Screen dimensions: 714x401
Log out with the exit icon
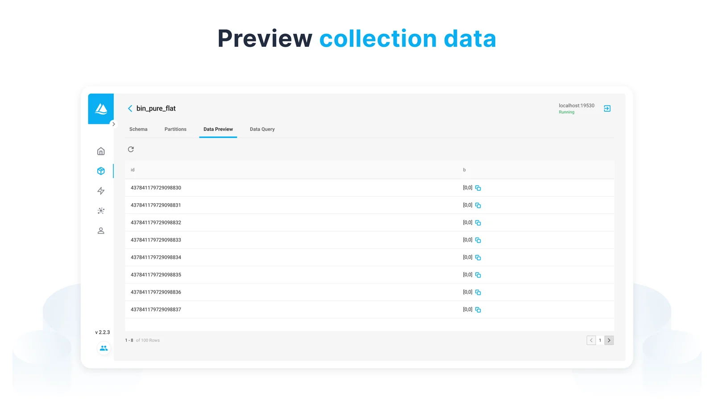[x=607, y=109]
